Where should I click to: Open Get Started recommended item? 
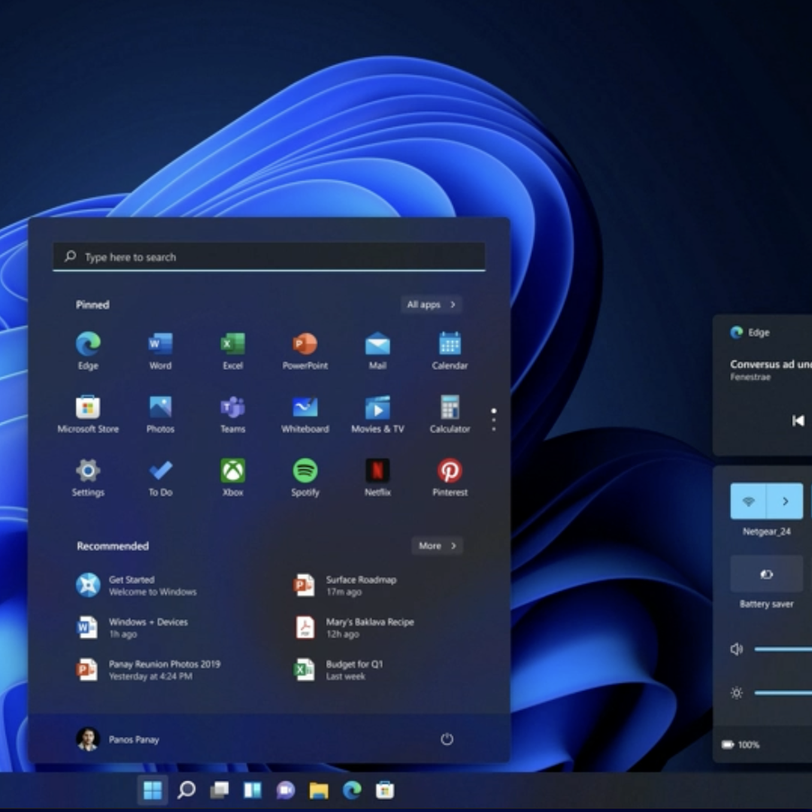[x=137, y=585]
